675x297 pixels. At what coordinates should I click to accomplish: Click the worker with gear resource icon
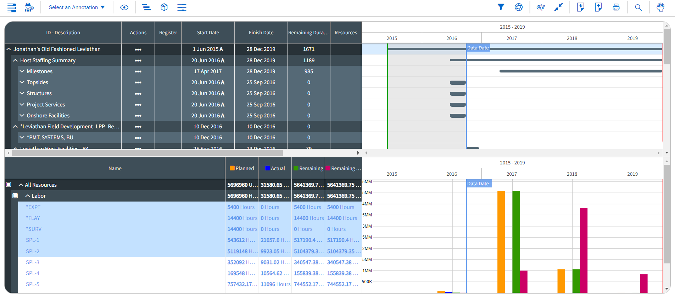[29, 7]
